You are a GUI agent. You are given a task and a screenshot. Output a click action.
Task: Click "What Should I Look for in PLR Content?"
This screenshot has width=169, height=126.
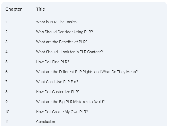(69, 52)
